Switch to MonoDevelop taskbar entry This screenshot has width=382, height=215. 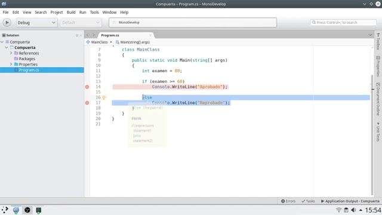[16, 210]
